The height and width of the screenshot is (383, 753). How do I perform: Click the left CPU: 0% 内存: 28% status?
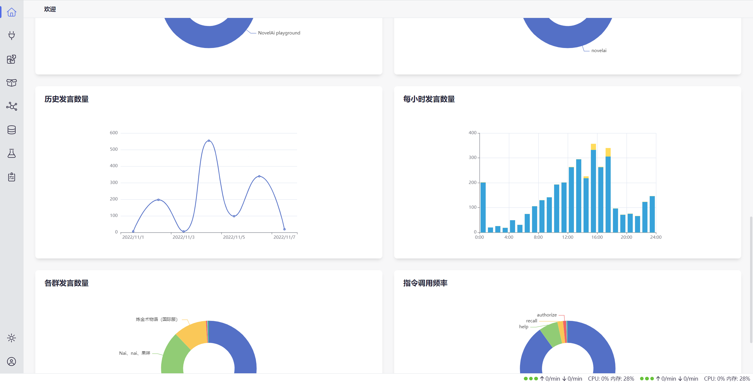click(x=611, y=379)
